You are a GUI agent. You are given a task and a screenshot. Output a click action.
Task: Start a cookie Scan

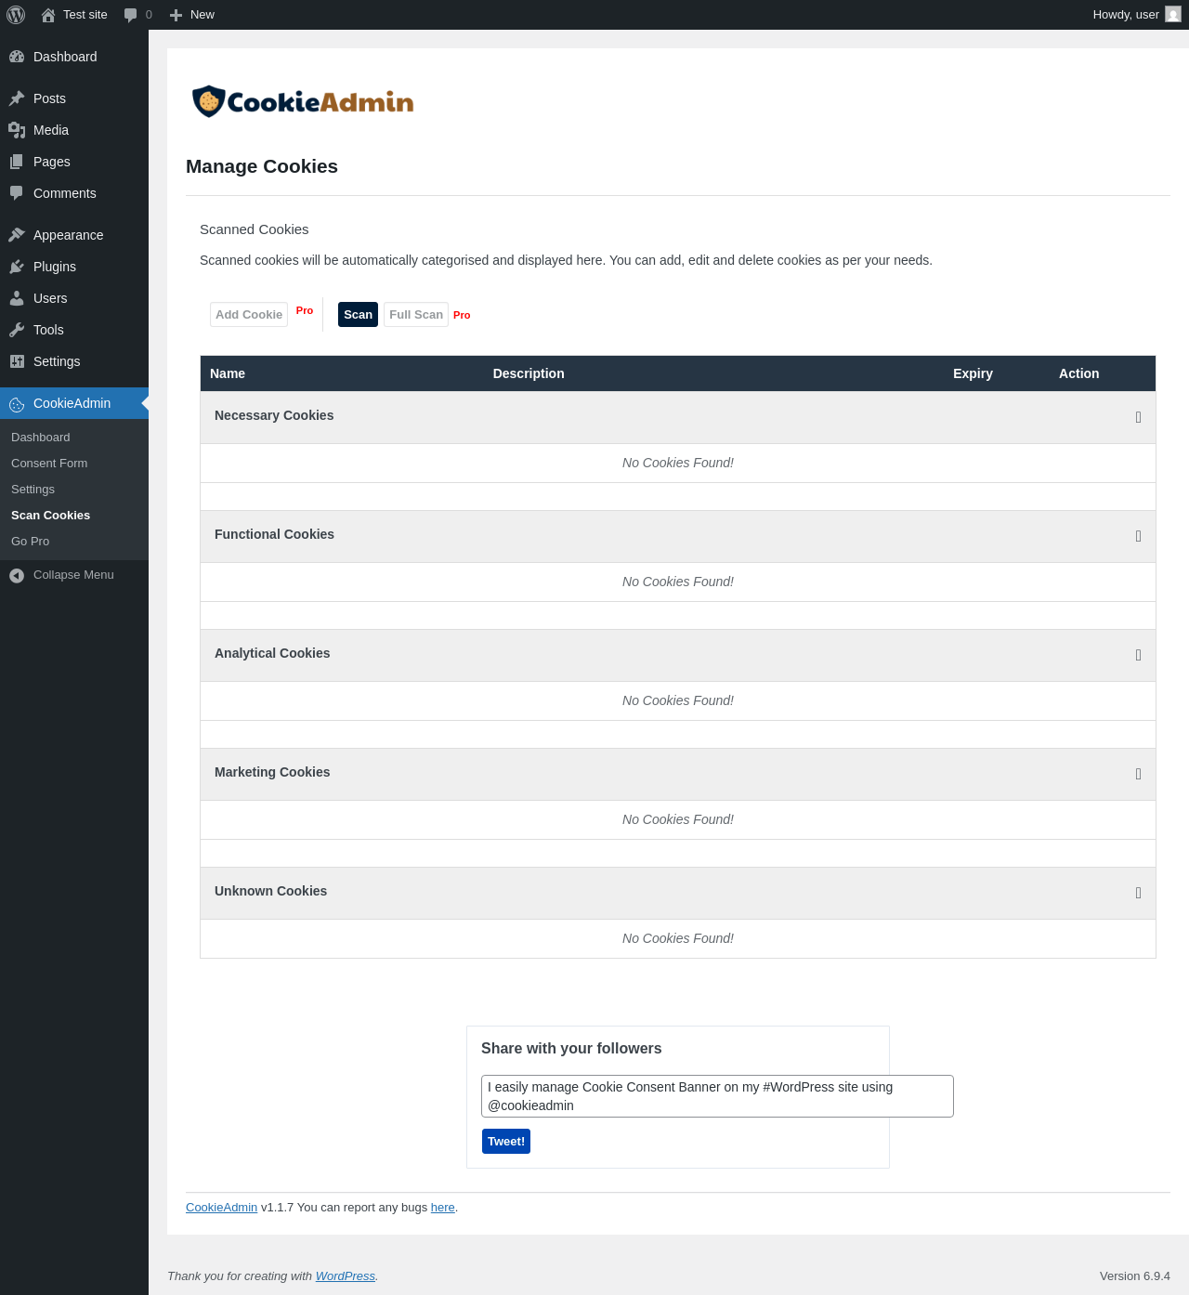point(358,315)
